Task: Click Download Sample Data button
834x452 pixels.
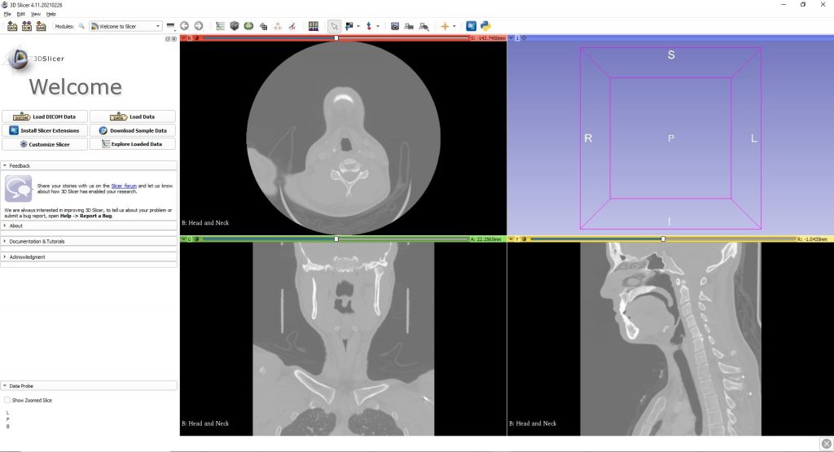Action: (133, 130)
